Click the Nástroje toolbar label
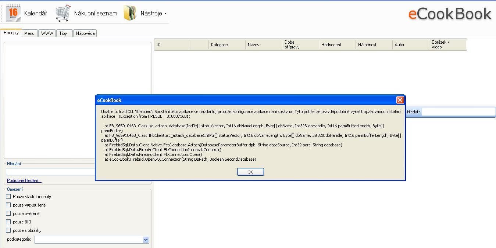This screenshot has height=248, width=496. [151, 14]
